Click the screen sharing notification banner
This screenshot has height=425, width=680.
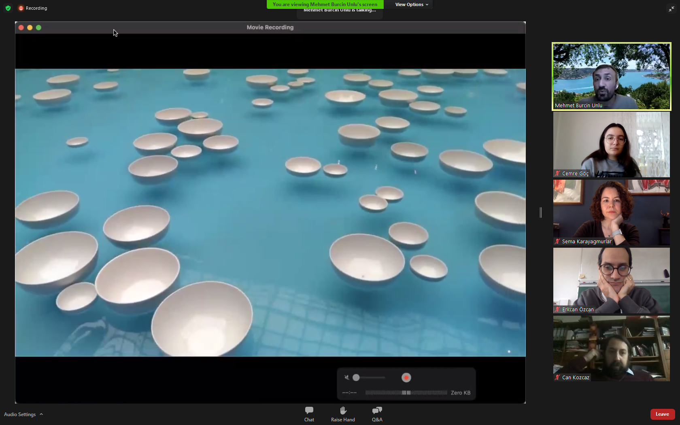(325, 4)
